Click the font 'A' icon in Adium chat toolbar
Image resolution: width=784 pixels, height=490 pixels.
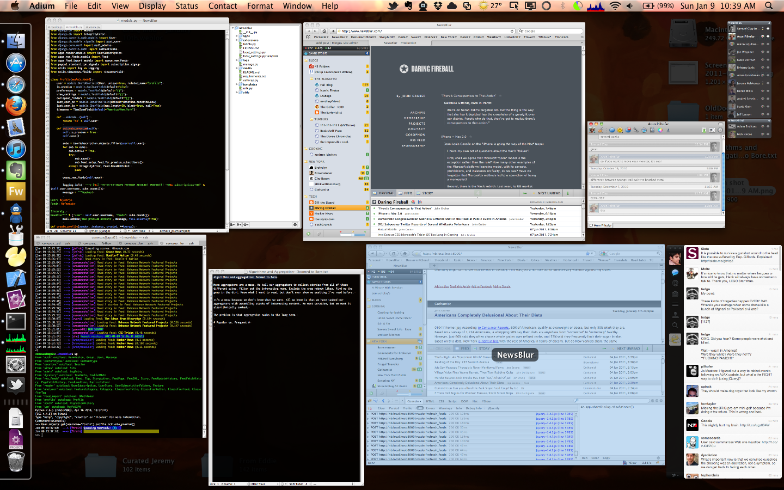[668, 130]
